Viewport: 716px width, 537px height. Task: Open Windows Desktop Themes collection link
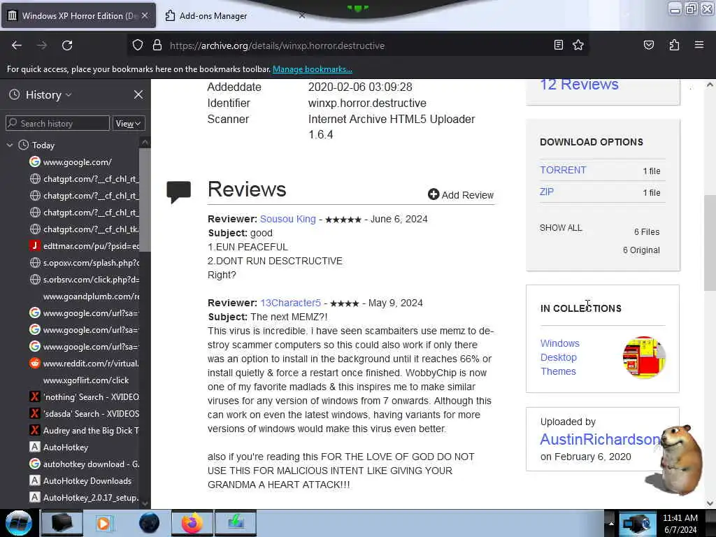click(x=560, y=357)
